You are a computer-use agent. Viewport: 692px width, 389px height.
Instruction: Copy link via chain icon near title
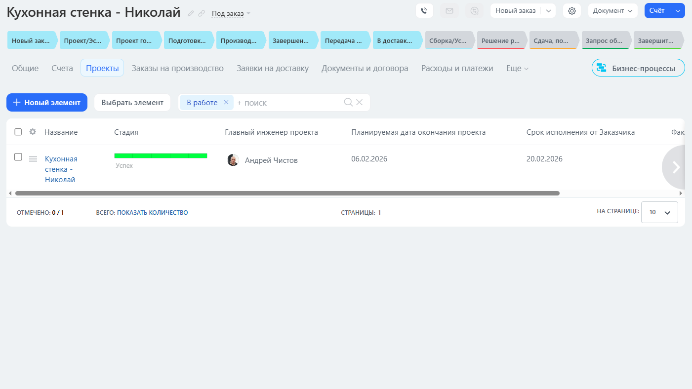click(202, 14)
